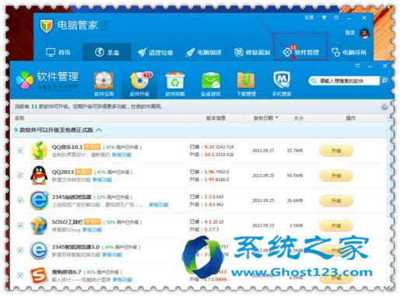Click the 软件管理 colorful logo
Screen dimensions: 400x296
(25, 80)
